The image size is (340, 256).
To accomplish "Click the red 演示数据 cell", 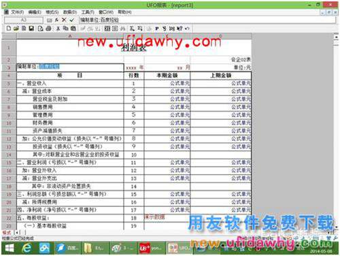I will coord(167,218).
